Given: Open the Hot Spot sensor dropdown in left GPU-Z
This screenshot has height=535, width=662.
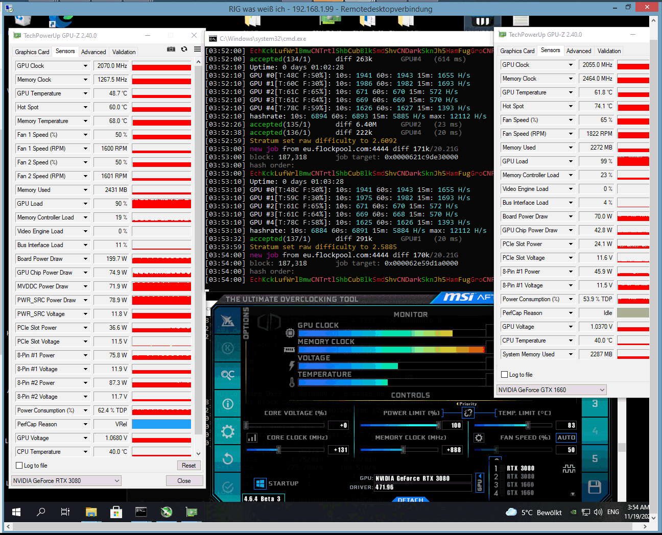Looking at the screenshot, I should point(85,107).
